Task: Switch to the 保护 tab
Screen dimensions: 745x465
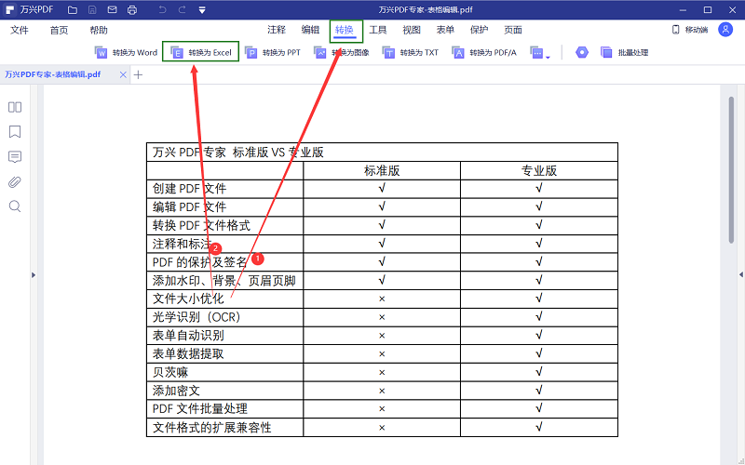Action: (479, 30)
